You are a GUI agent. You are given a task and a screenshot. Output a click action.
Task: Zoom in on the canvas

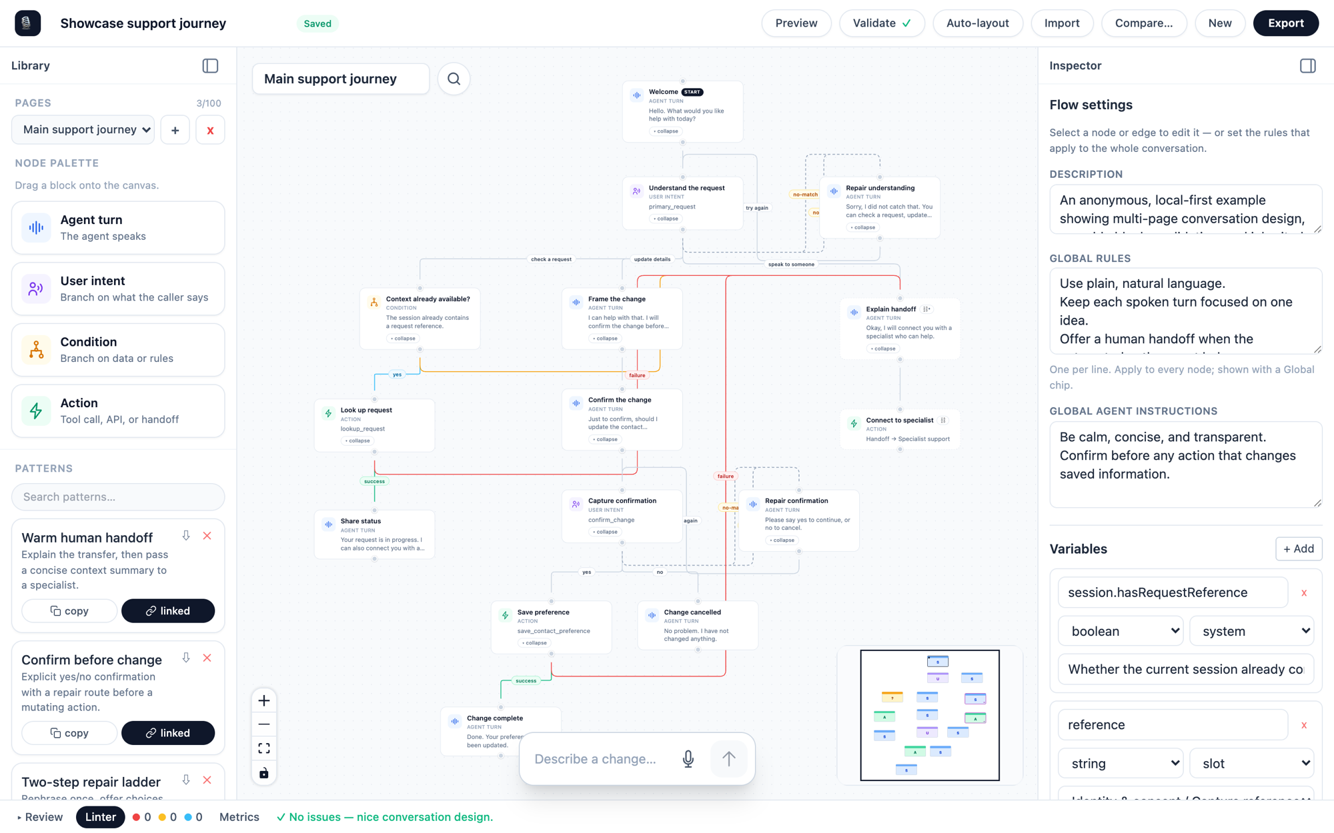[x=264, y=700]
